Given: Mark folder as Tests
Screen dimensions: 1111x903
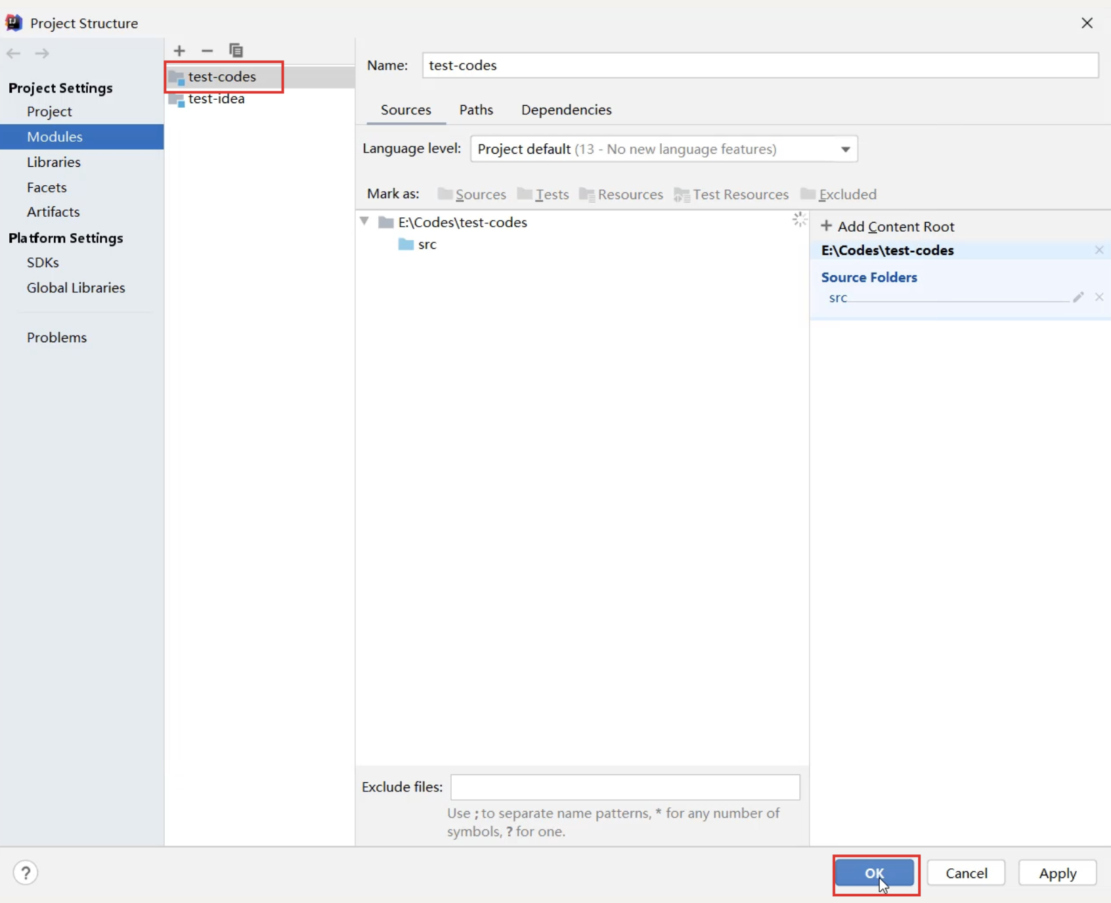Looking at the screenshot, I should point(543,194).
